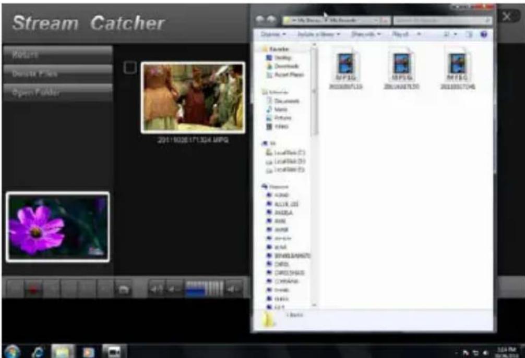
Task: Adjust the blue volume level slider
Action: click(205, 288)
